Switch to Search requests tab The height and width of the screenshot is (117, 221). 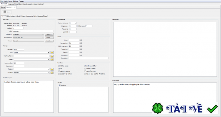(28, 4)
